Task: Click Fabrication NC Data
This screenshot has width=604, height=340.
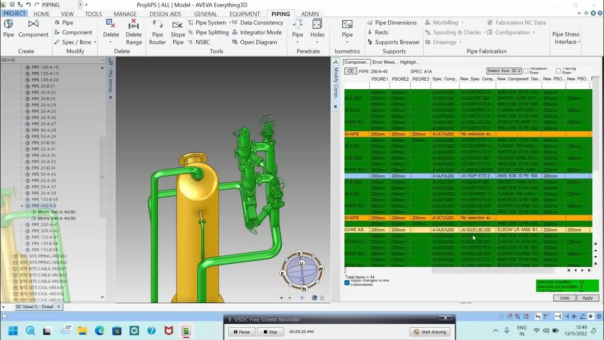Action: coord(516,23)
